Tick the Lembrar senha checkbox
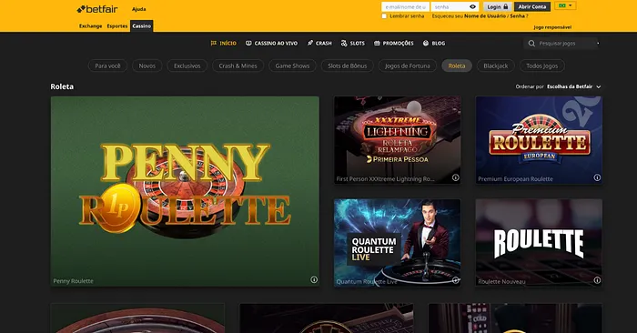 (384, 16)
